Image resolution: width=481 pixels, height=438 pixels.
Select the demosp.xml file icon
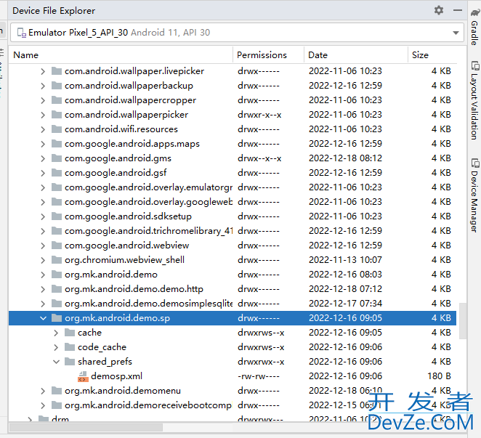83,376
